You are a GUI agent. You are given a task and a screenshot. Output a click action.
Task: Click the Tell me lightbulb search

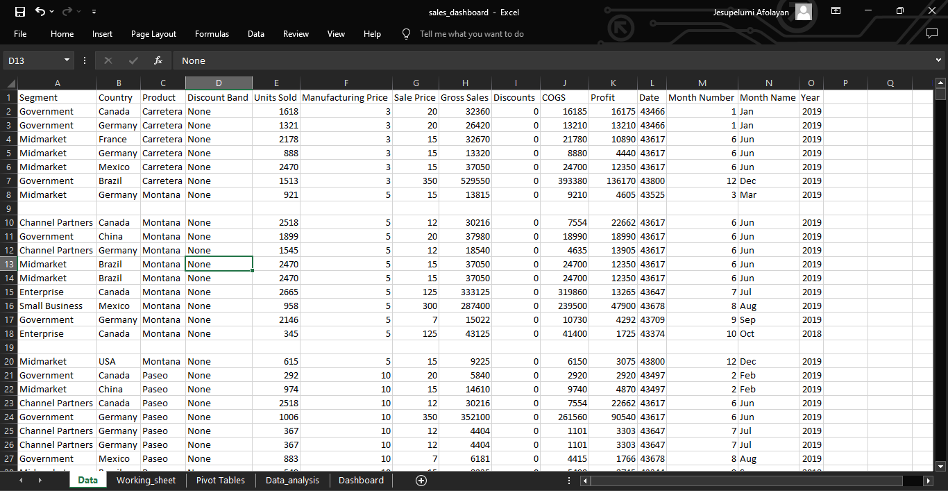point(407,34)
